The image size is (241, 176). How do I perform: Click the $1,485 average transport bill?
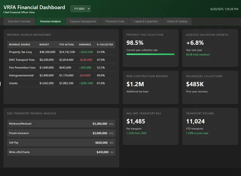click(x=136, y=121)
